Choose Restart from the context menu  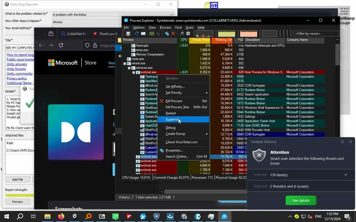(184, 113)
